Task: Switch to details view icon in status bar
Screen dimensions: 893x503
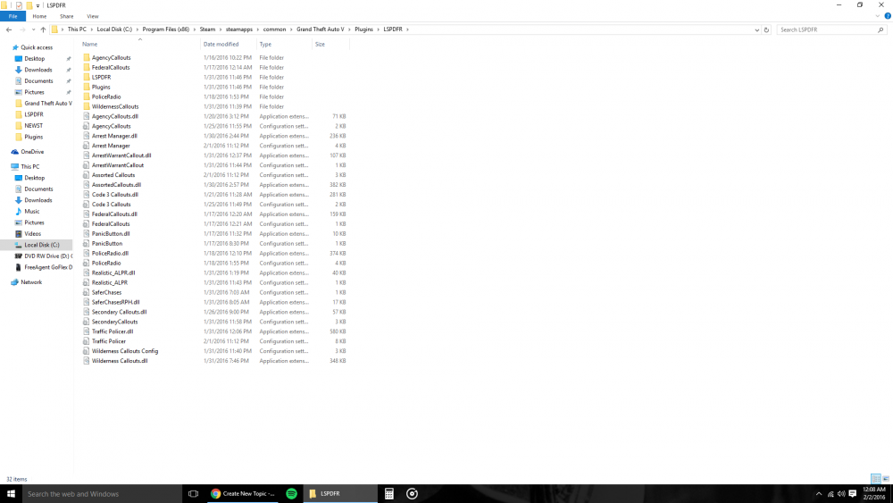Action: (x=876, y=479)
